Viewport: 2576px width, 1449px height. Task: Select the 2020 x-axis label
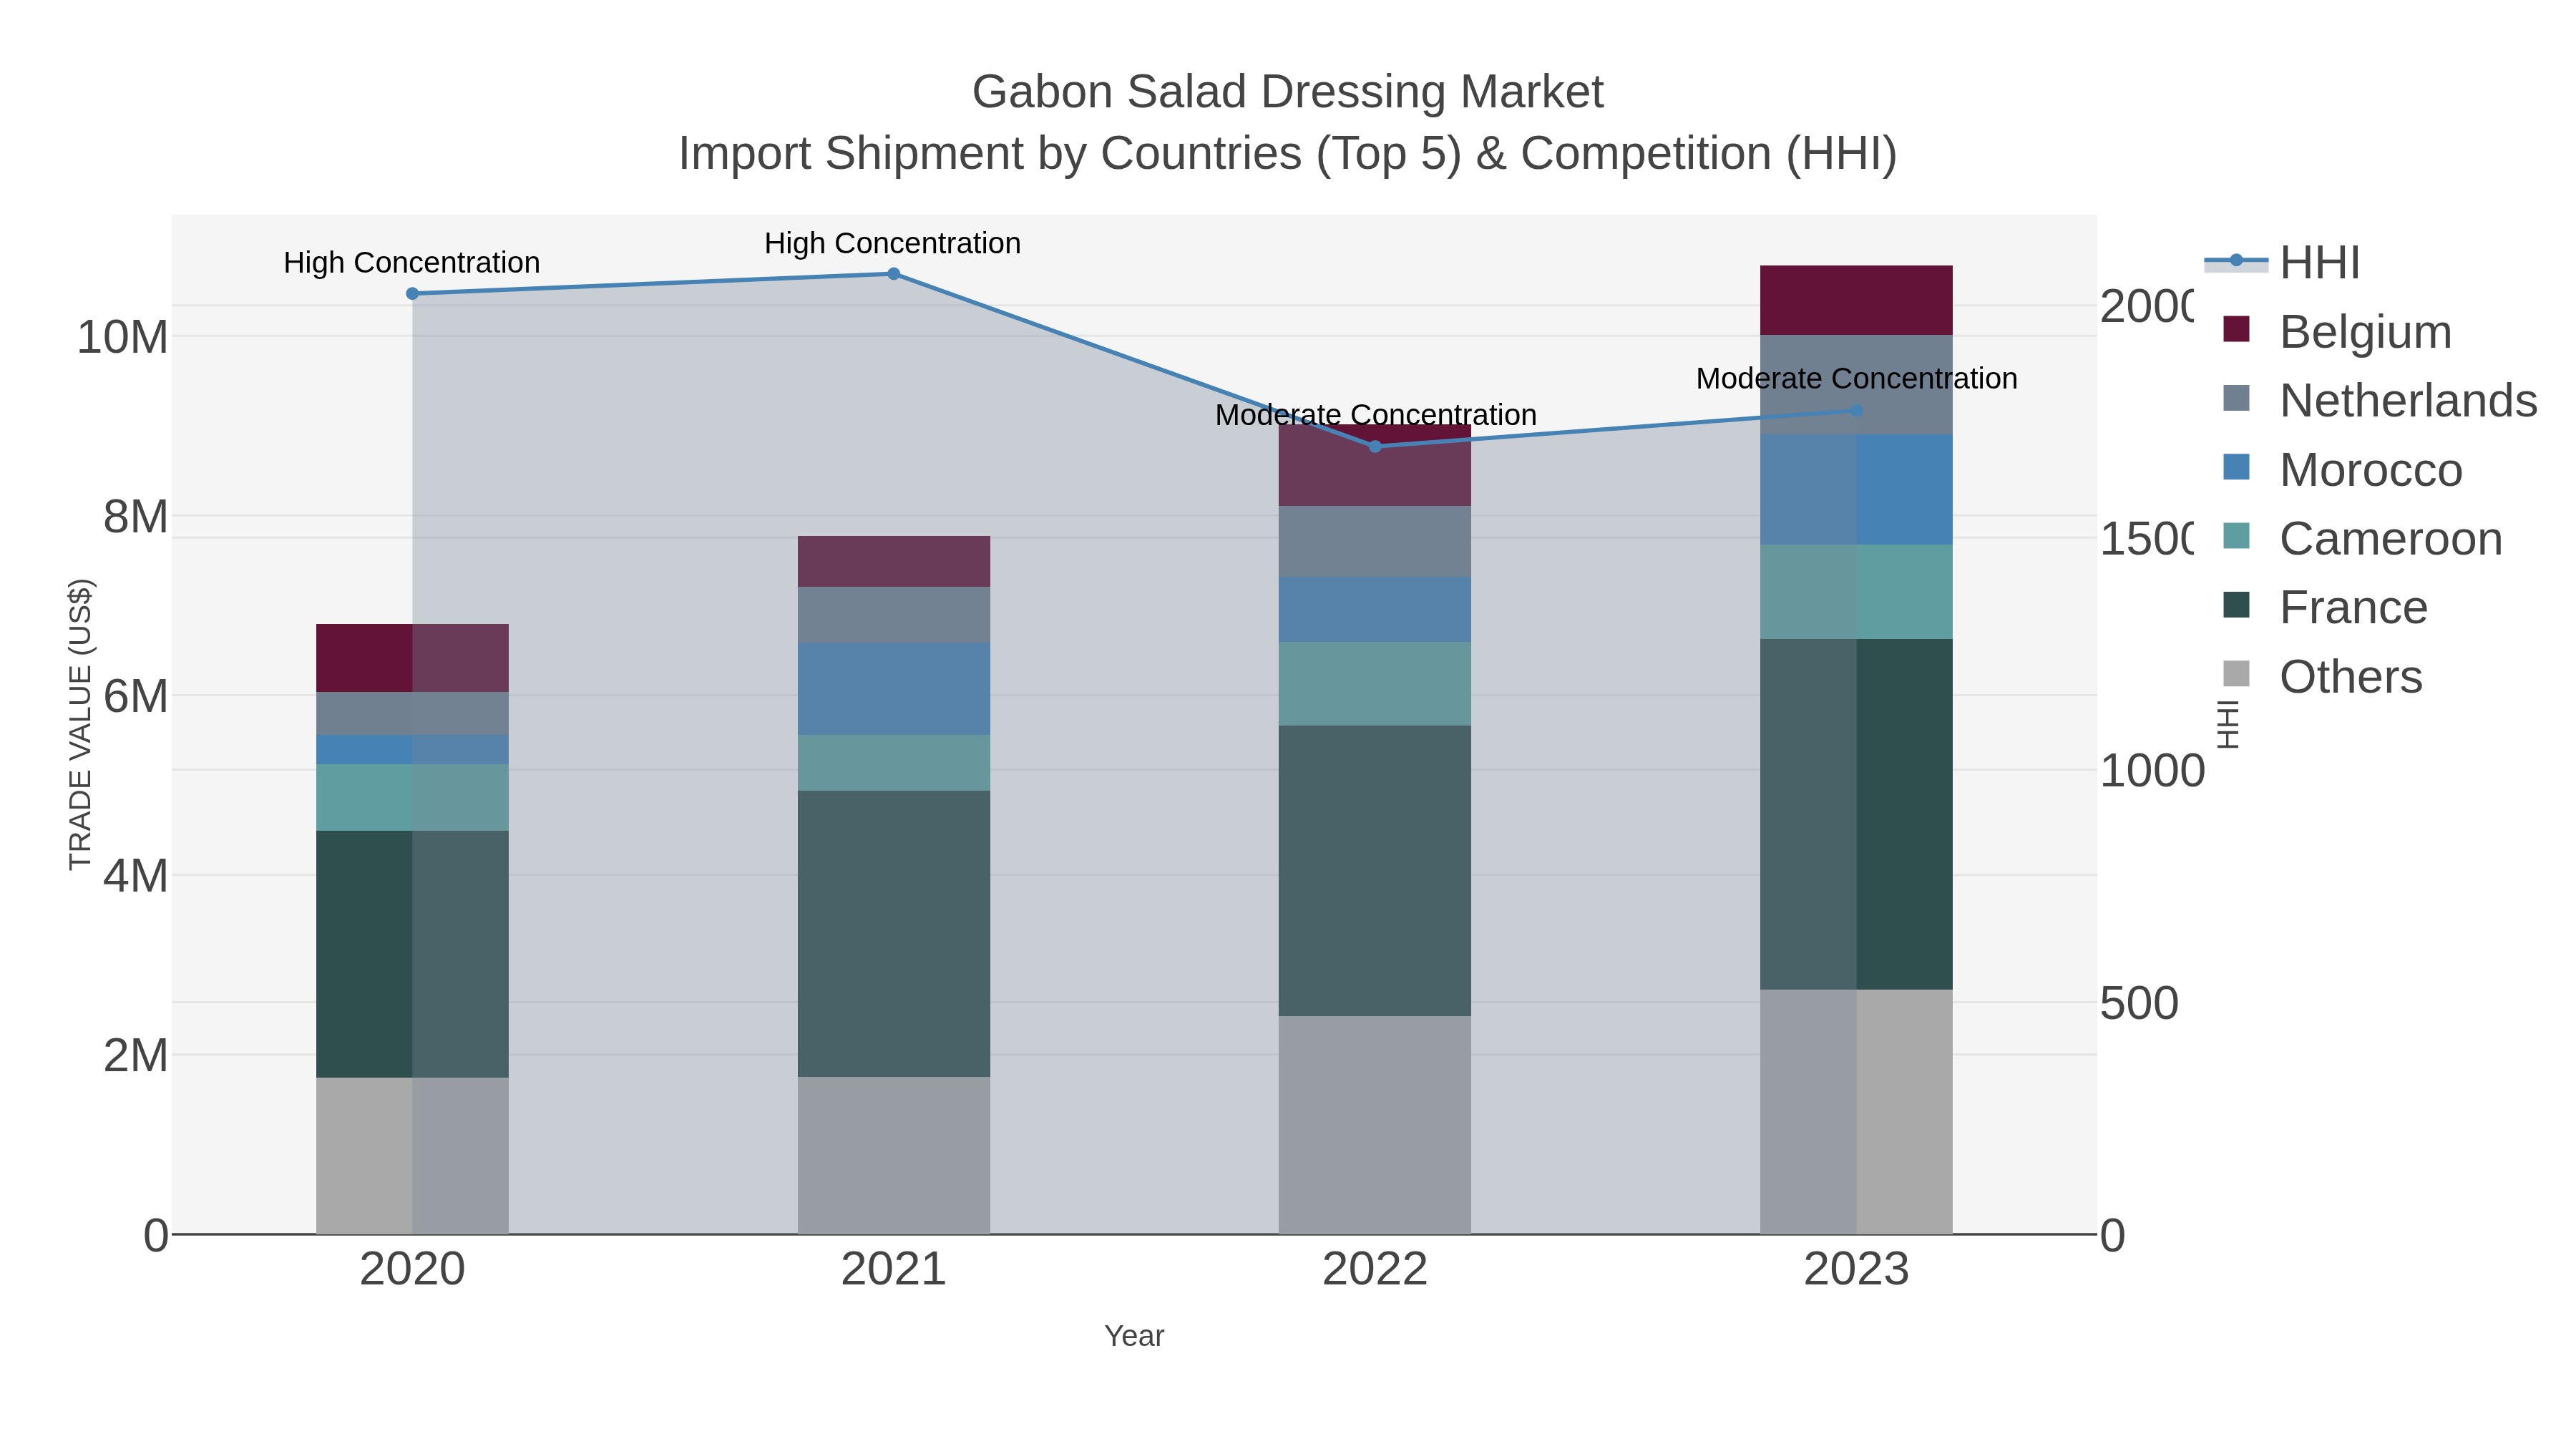pyautogui.click(x=412, y=1270)
